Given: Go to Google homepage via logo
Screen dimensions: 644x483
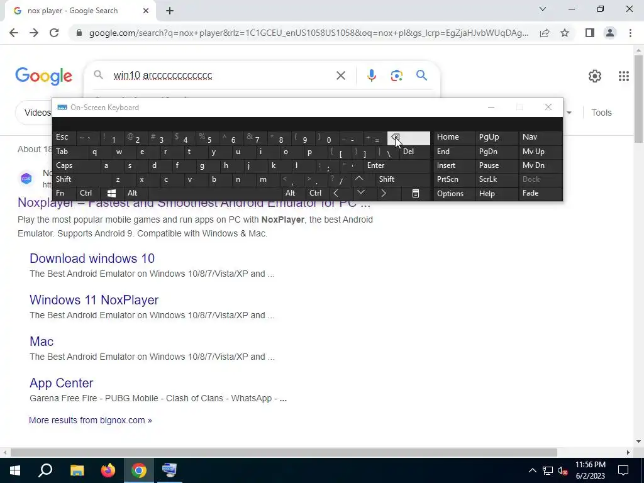Looking at the screenshot, I should tap(43, 76).
